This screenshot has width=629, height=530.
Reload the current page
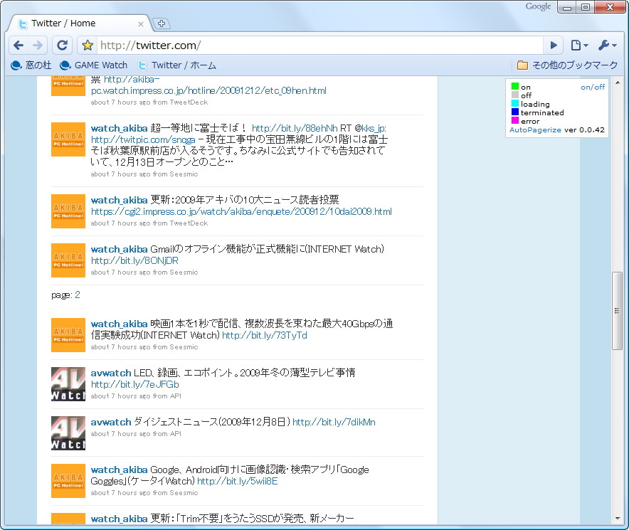click(x=62, y=45)
